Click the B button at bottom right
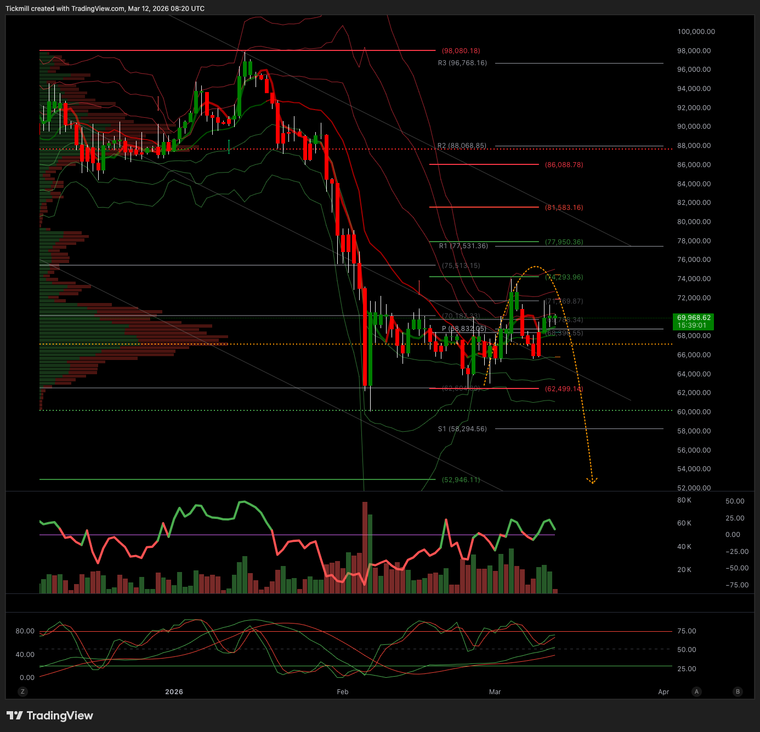The image size is (760, 732). pyautogui.click(x=738, y=691)
